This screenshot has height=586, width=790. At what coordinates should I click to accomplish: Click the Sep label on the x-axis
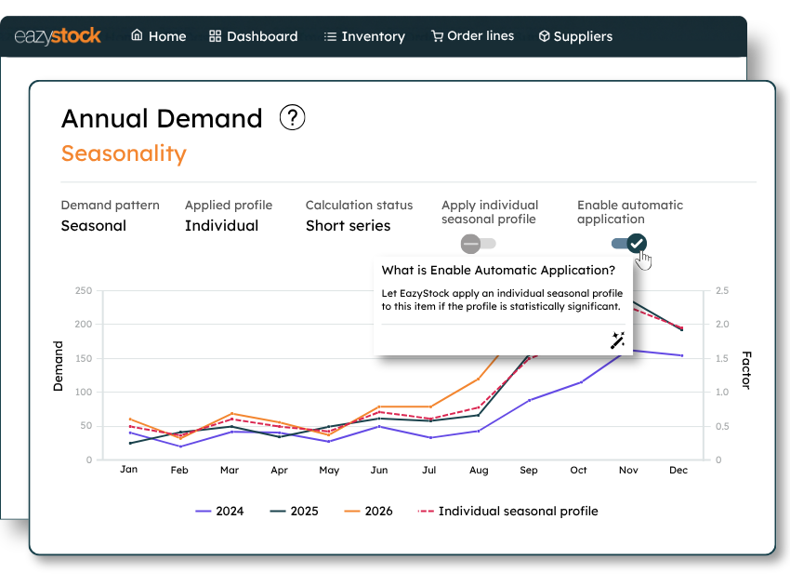[x=529, y=471]
